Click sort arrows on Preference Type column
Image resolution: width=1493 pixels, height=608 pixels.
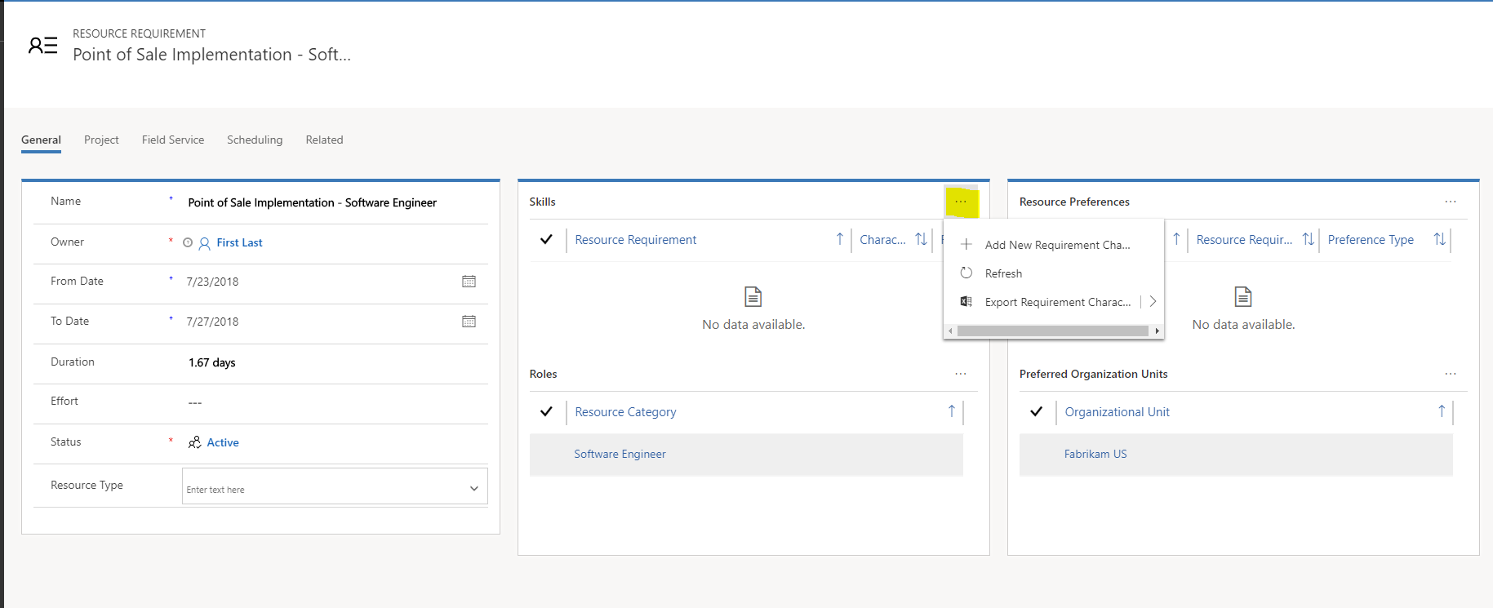(1440, 239)
